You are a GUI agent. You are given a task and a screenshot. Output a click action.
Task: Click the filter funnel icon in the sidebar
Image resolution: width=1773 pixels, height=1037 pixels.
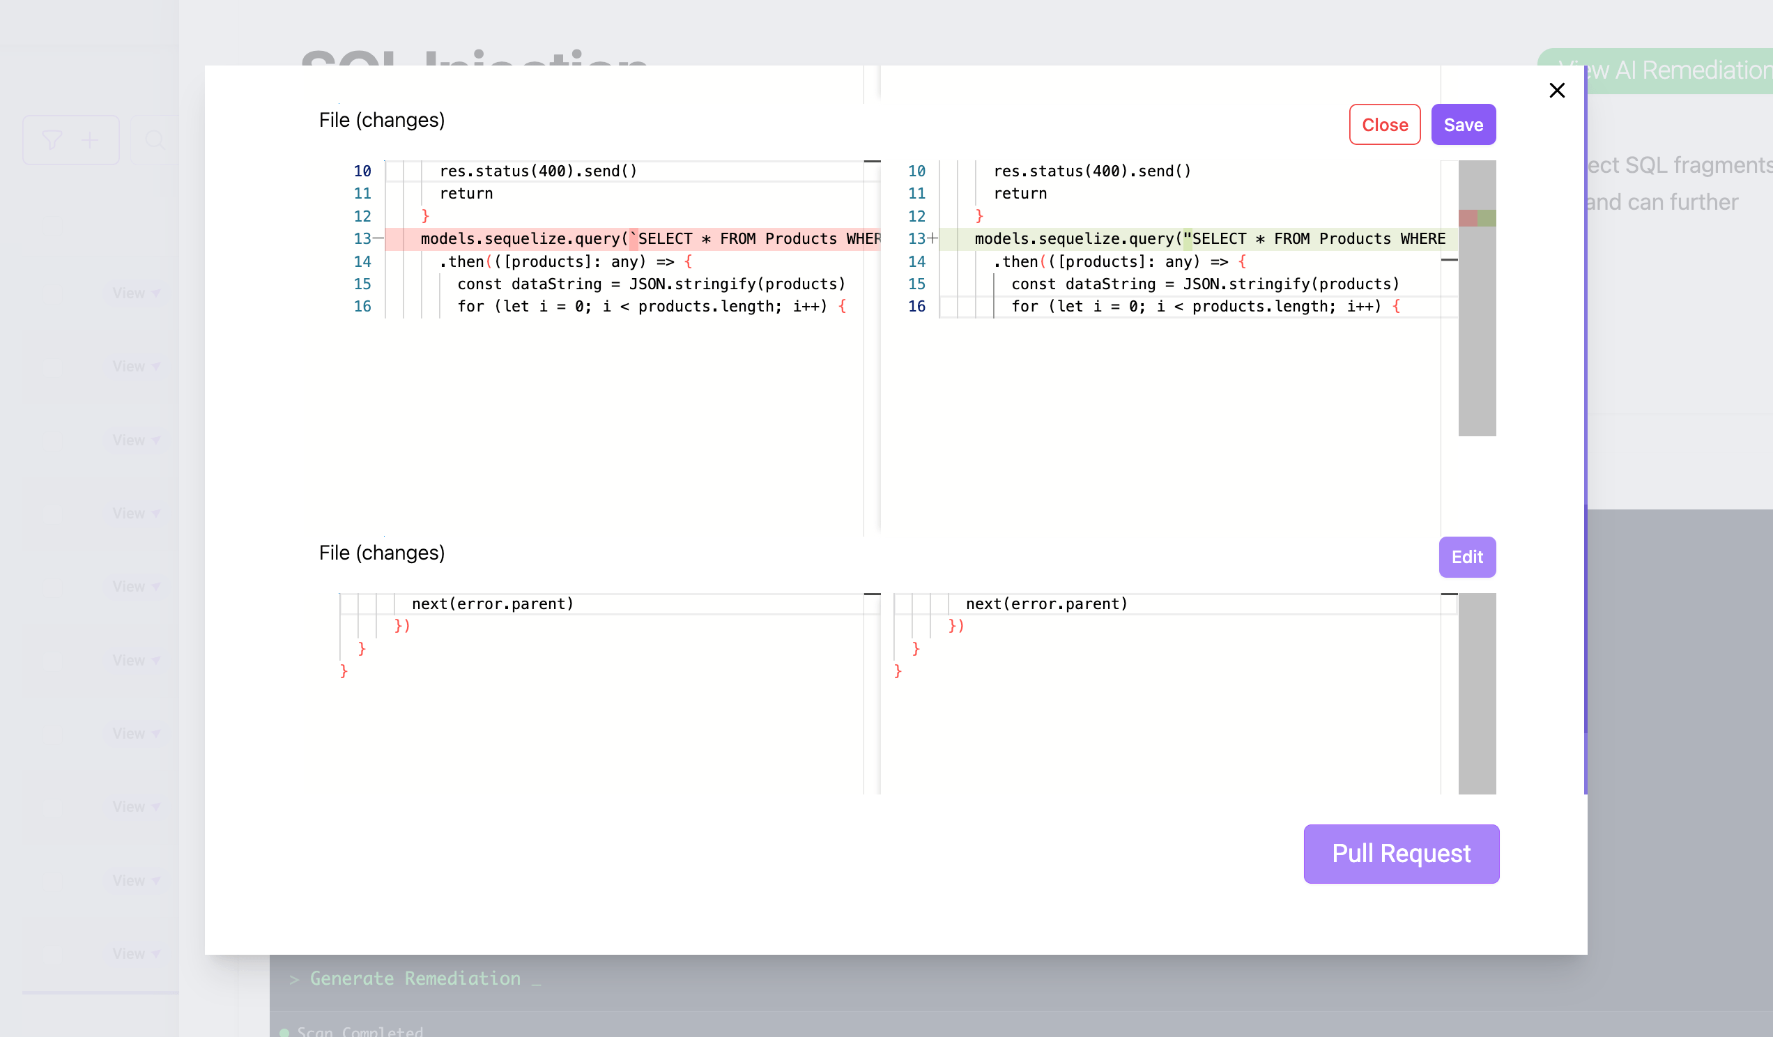pos(52,139)
